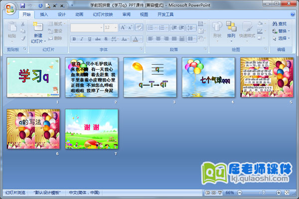Click the shape fill paint bucket icon
The image size is (299, 199).
click(x=261, y=23)
